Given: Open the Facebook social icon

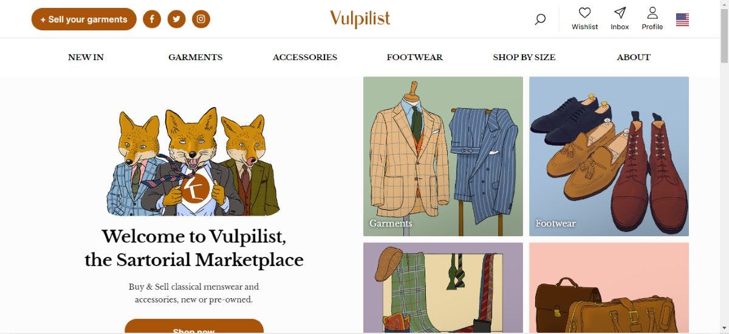Looking at the screenshot, I should [152, 19].
